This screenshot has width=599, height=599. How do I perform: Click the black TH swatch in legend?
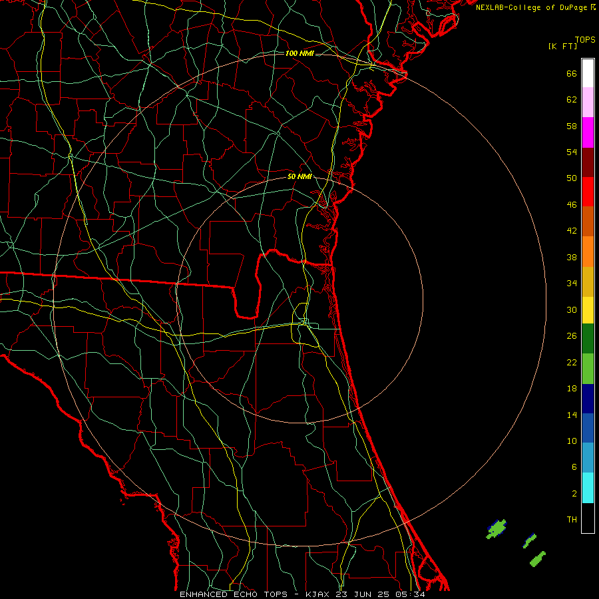click(x=588, y=518)
